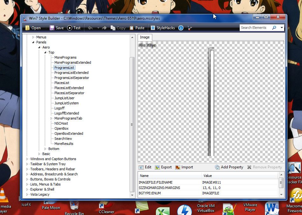Viewport: 302px width, 215px height.
Task: Open the Word shortcut on the desktop
Action: click(x=272, y=208)
